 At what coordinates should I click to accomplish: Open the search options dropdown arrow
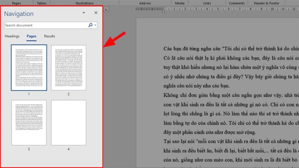pyautogui.click(x=95, y=25)
